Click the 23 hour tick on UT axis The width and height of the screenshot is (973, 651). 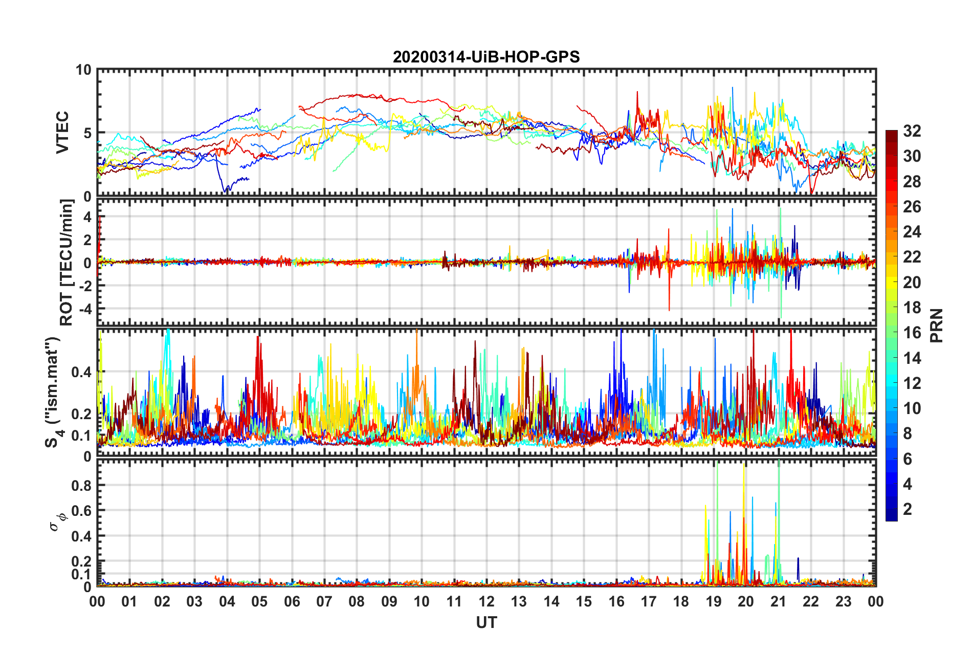pyautogui.click(x=843, y=602)
